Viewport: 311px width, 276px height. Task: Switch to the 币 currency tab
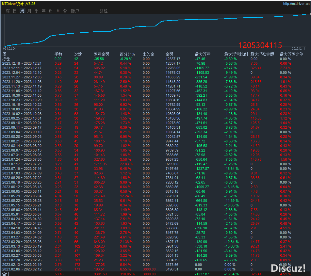tap(51, 11)
